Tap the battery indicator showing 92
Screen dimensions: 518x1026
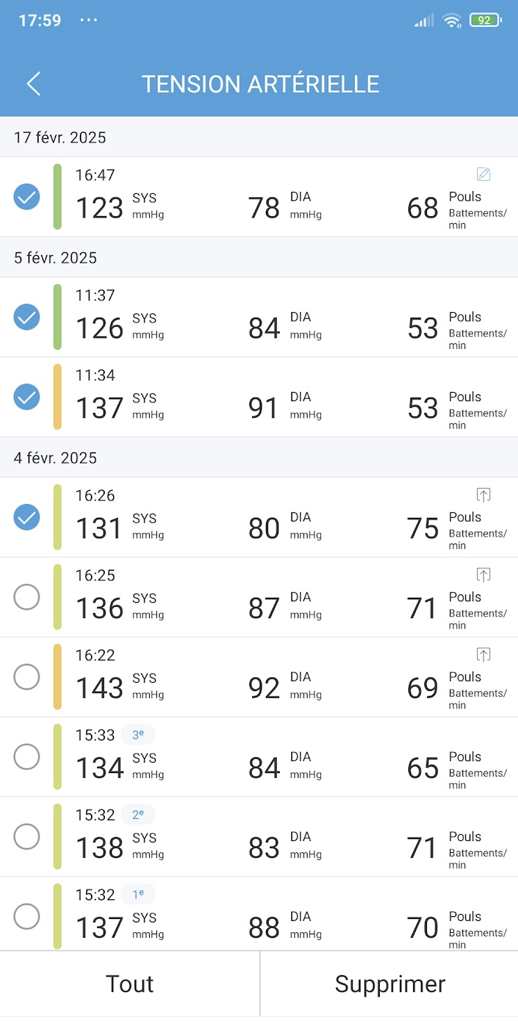click(x=485, y=20)
